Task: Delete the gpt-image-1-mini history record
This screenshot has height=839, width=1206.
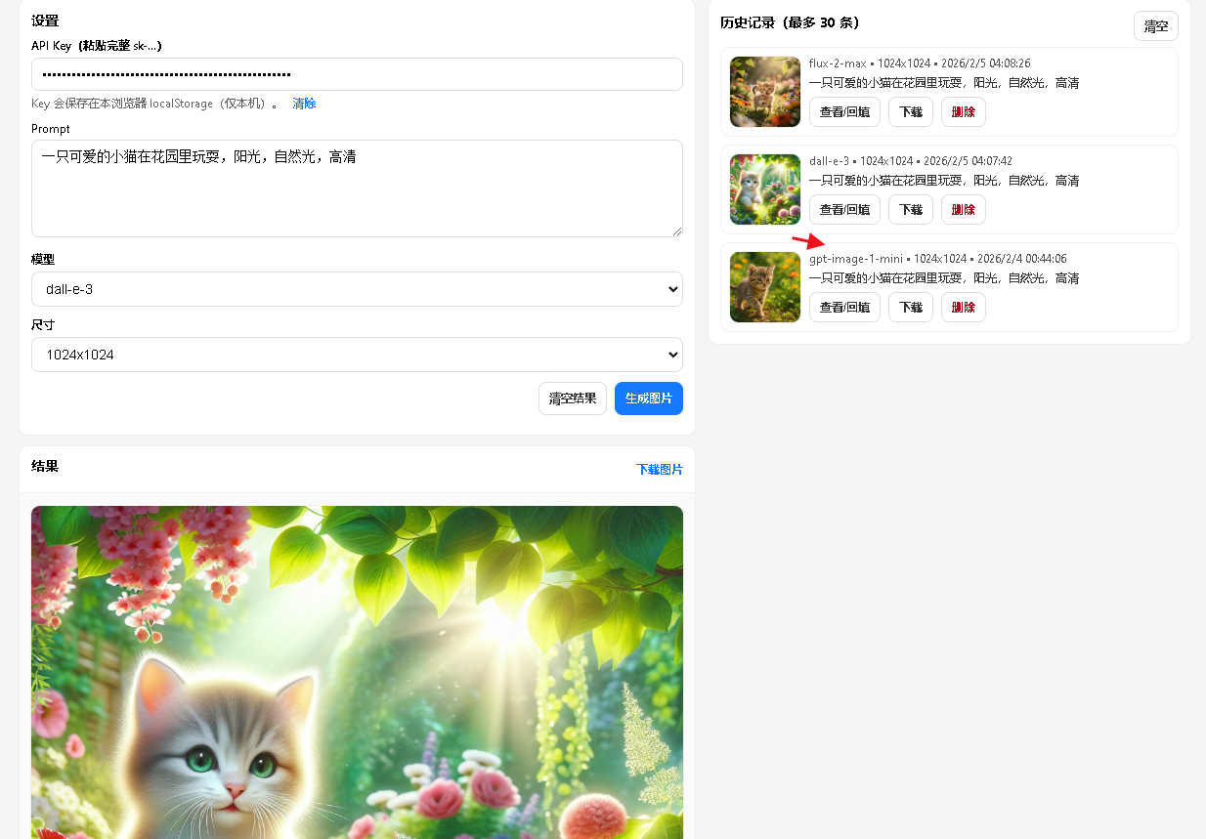Action: [x=963, y=308]
